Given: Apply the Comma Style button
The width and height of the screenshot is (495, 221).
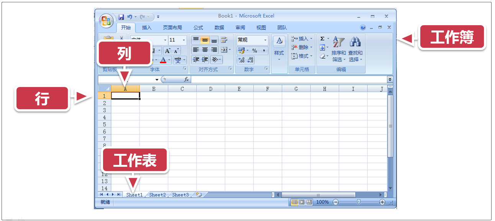Looking at the screenshot, I should pos(264,50).
